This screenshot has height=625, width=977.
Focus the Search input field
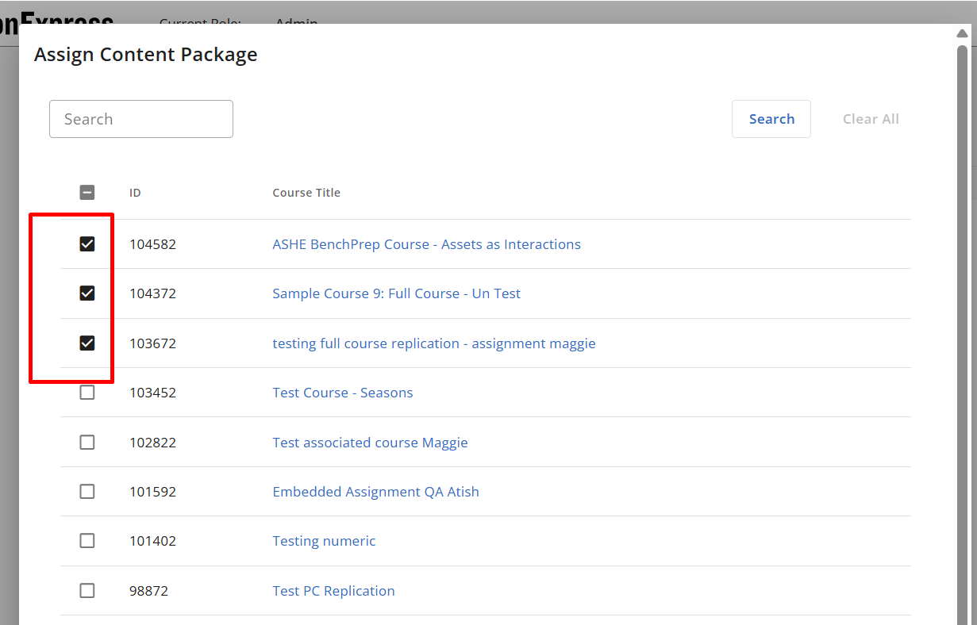tap(141, 119)
